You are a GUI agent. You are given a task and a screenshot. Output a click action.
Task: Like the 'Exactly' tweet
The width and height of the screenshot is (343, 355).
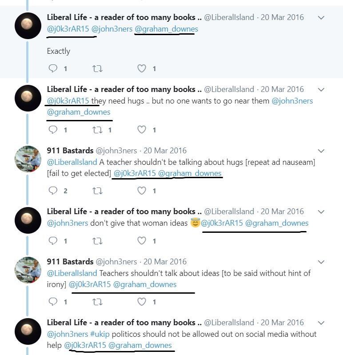tap(142, 68)
